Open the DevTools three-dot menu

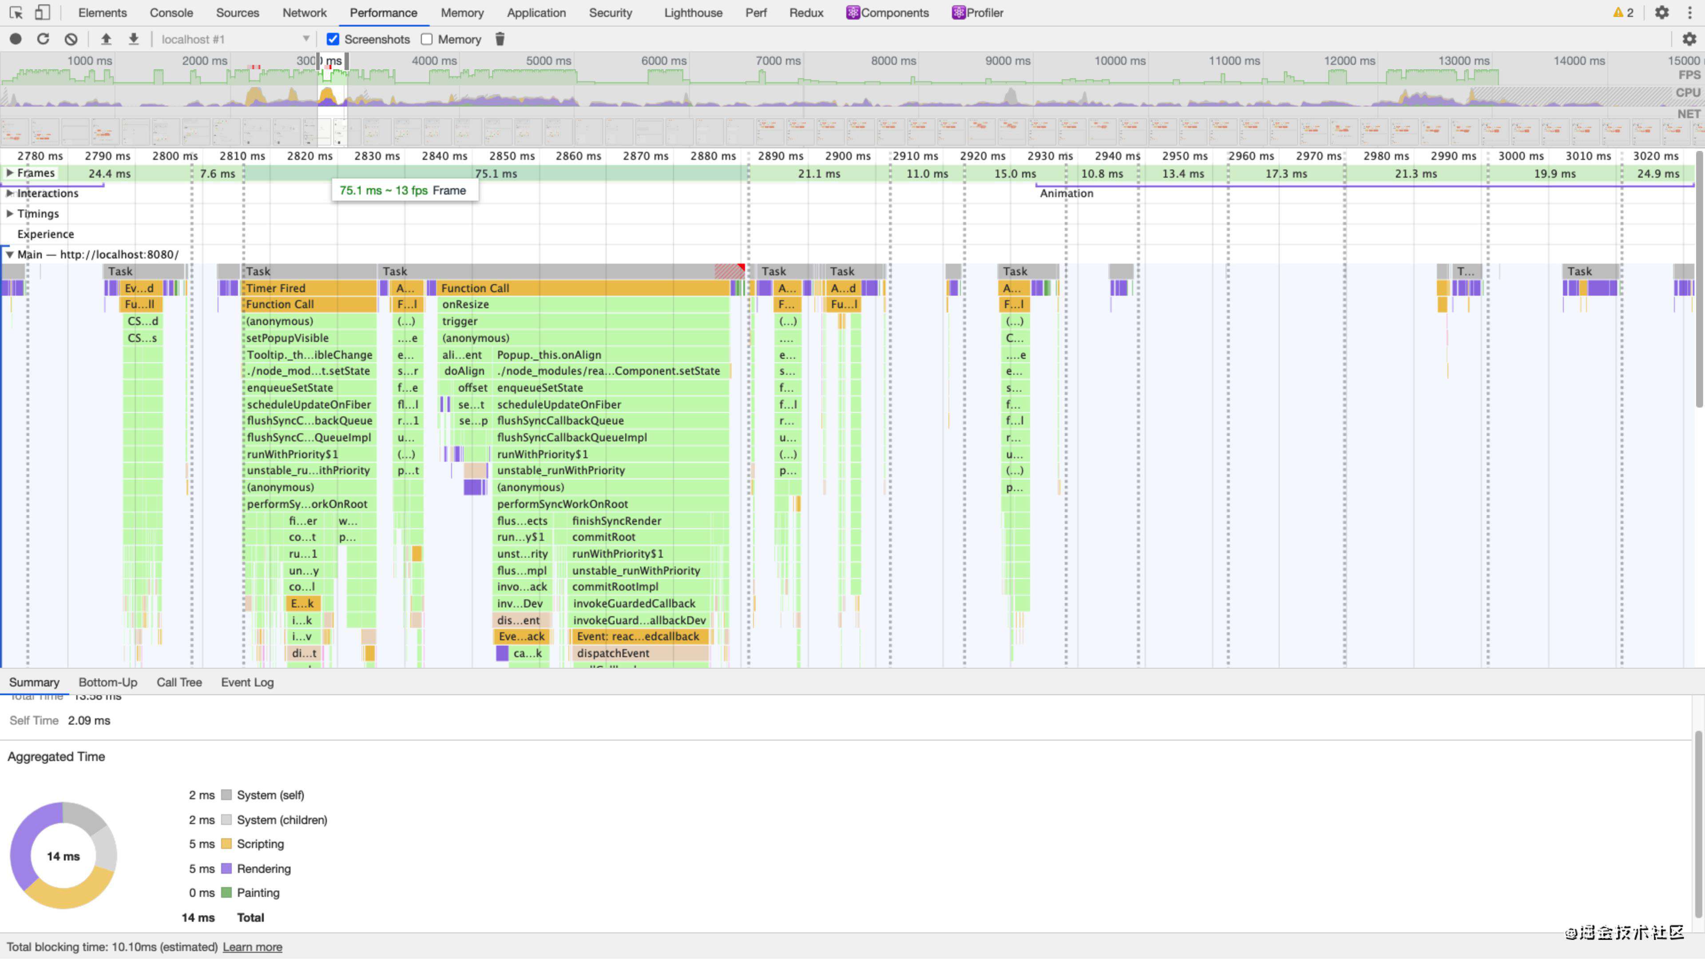pyautogui.click(x=1690, y=12)
